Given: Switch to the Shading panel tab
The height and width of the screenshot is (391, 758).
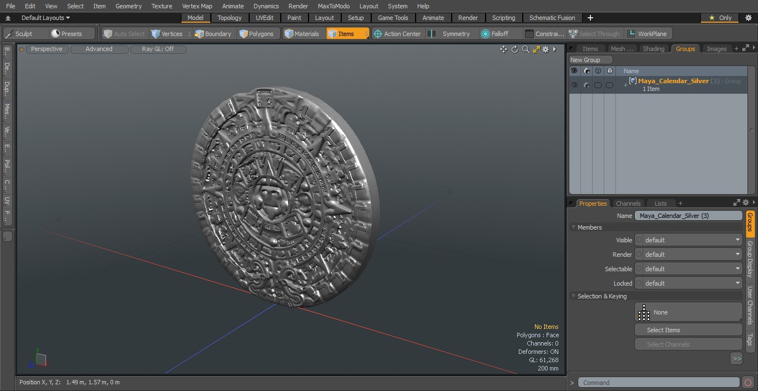Looking at the screenshot, I should click(654, 49).
